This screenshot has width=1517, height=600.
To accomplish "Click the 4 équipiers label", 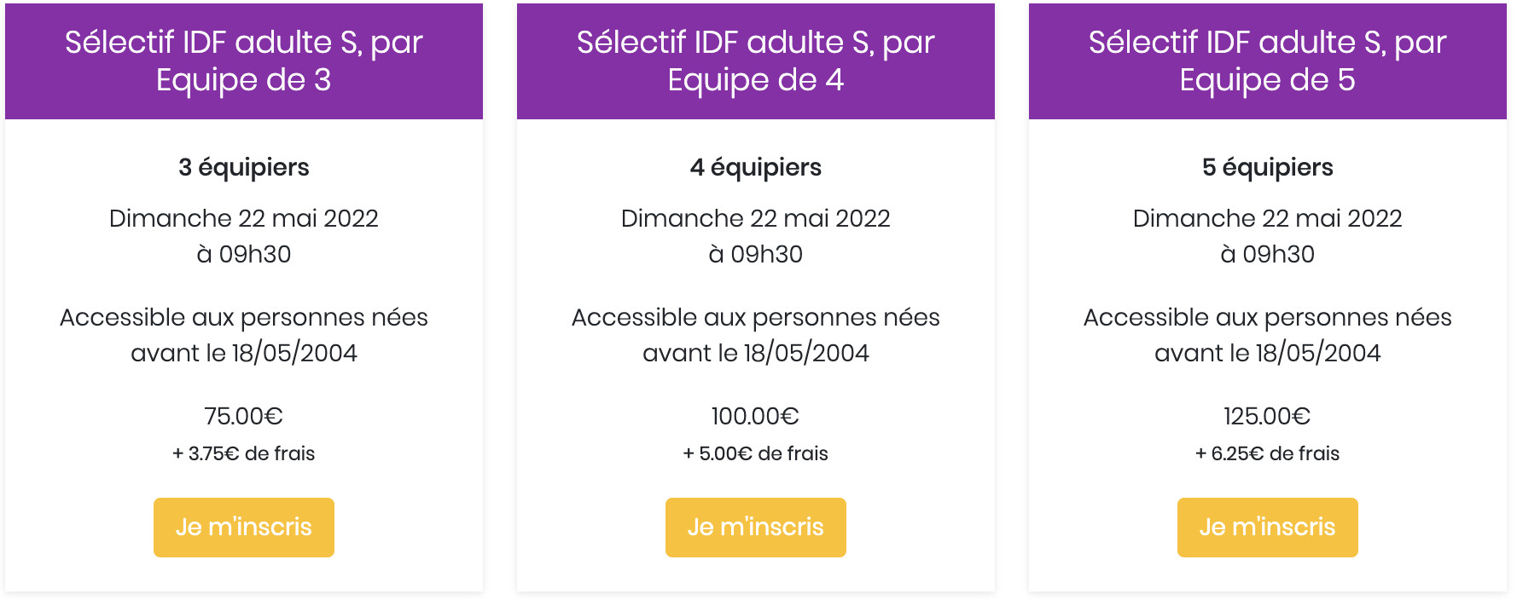I will [x=755, y=167].
